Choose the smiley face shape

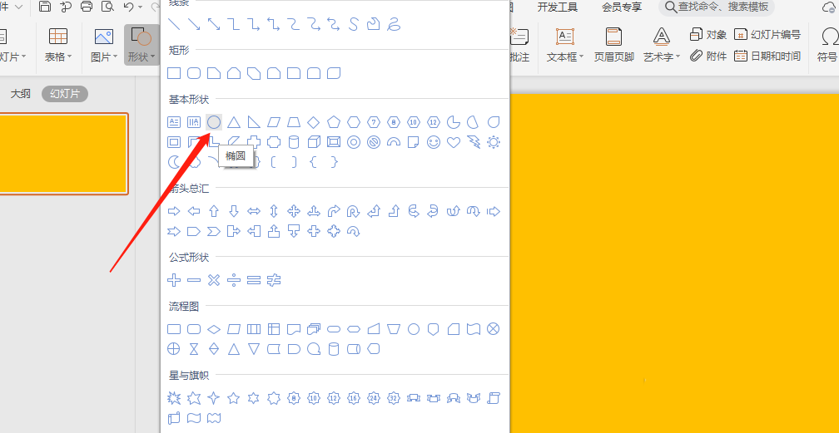(x=434, y=142)
